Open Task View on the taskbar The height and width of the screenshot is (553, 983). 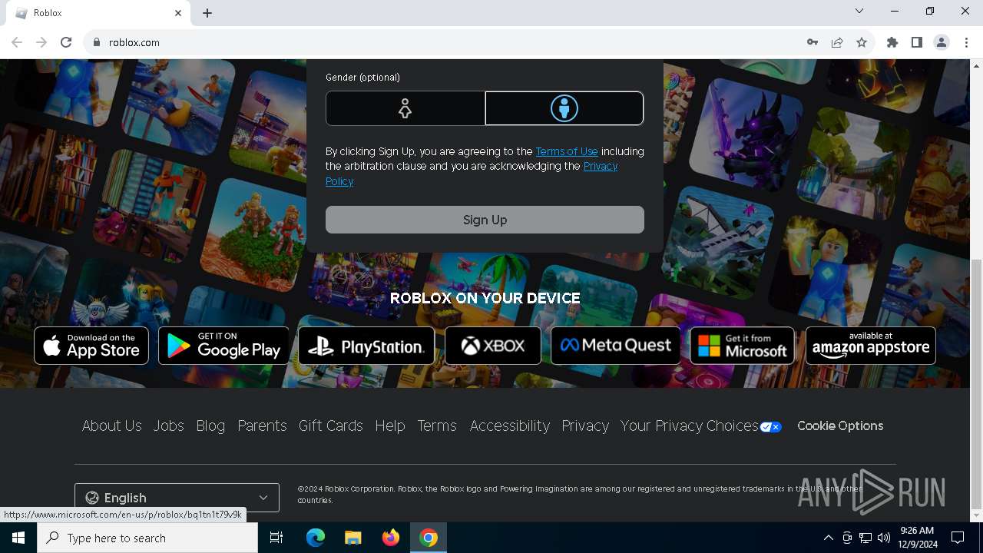(276, 538)
